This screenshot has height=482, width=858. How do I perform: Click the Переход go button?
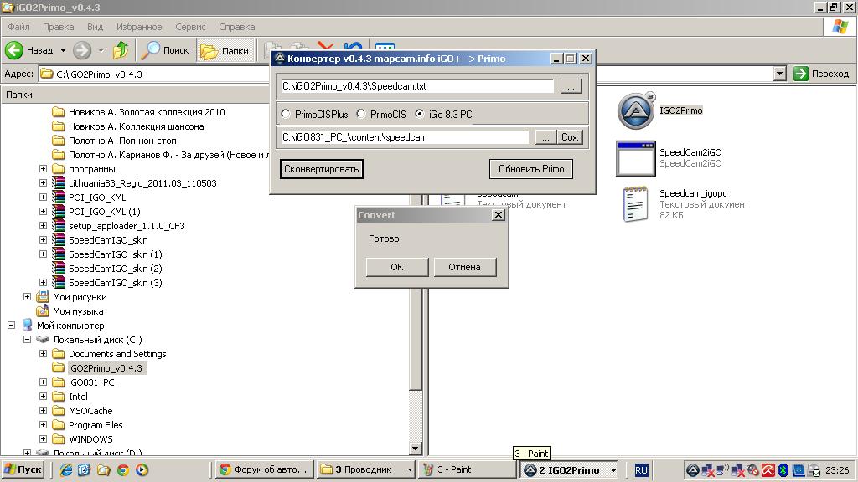tap(822, 74)
